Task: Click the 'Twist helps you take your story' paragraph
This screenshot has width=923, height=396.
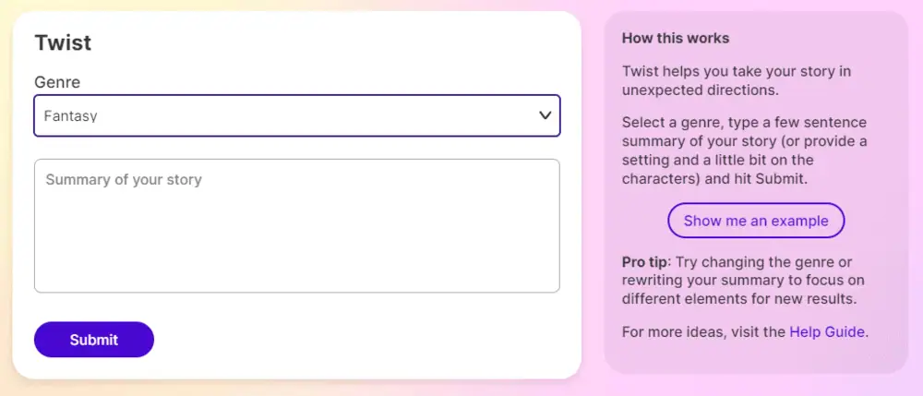Action: click(737, 71)
